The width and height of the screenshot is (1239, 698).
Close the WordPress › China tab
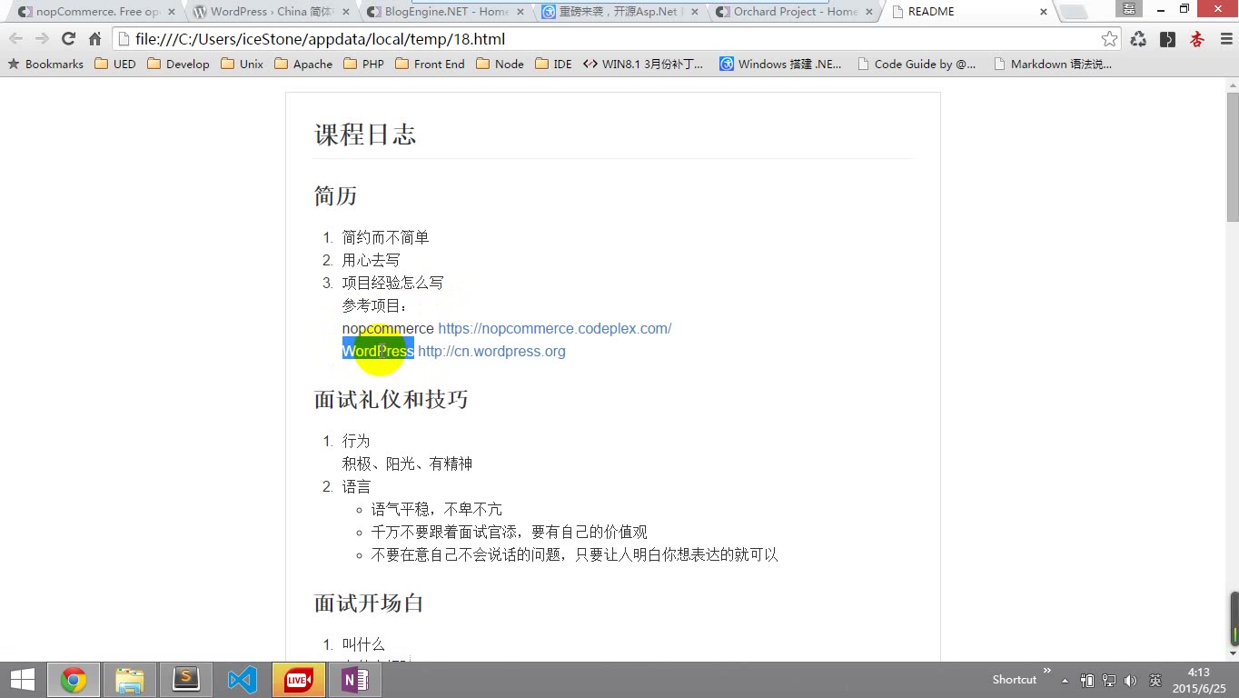(x=346, y=12)
